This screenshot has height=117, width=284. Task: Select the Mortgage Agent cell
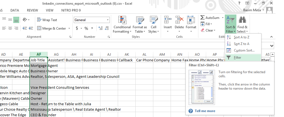tap(39, 65)
